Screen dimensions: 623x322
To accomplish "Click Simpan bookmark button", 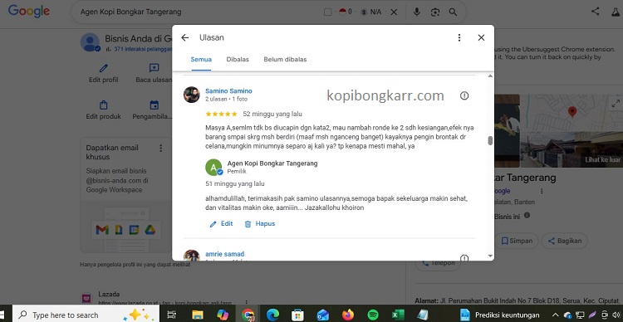I will pos(517,241).
